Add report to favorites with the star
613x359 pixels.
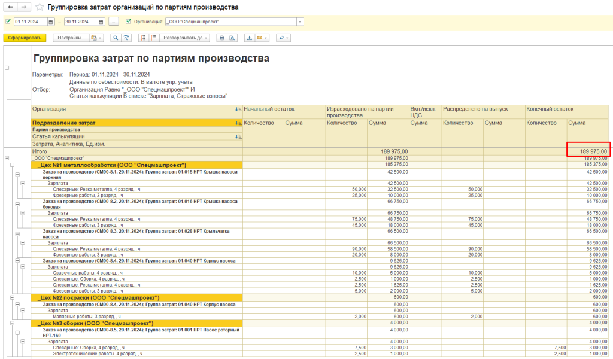click(x=40, y=7)
